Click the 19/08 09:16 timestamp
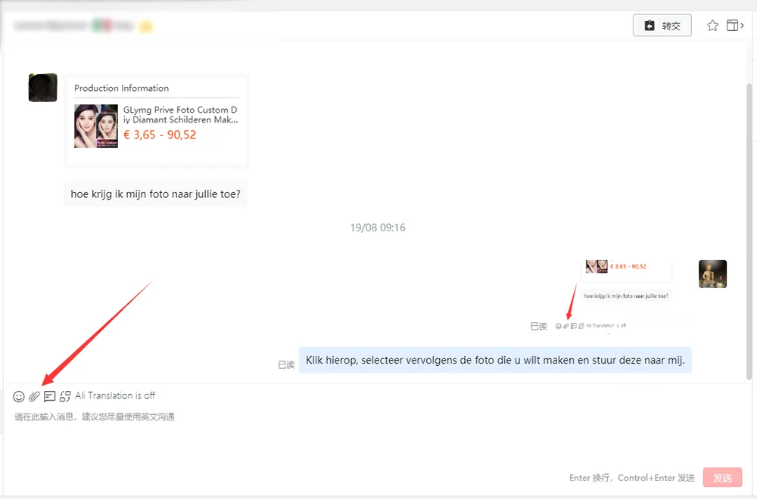 pos(378,228)
